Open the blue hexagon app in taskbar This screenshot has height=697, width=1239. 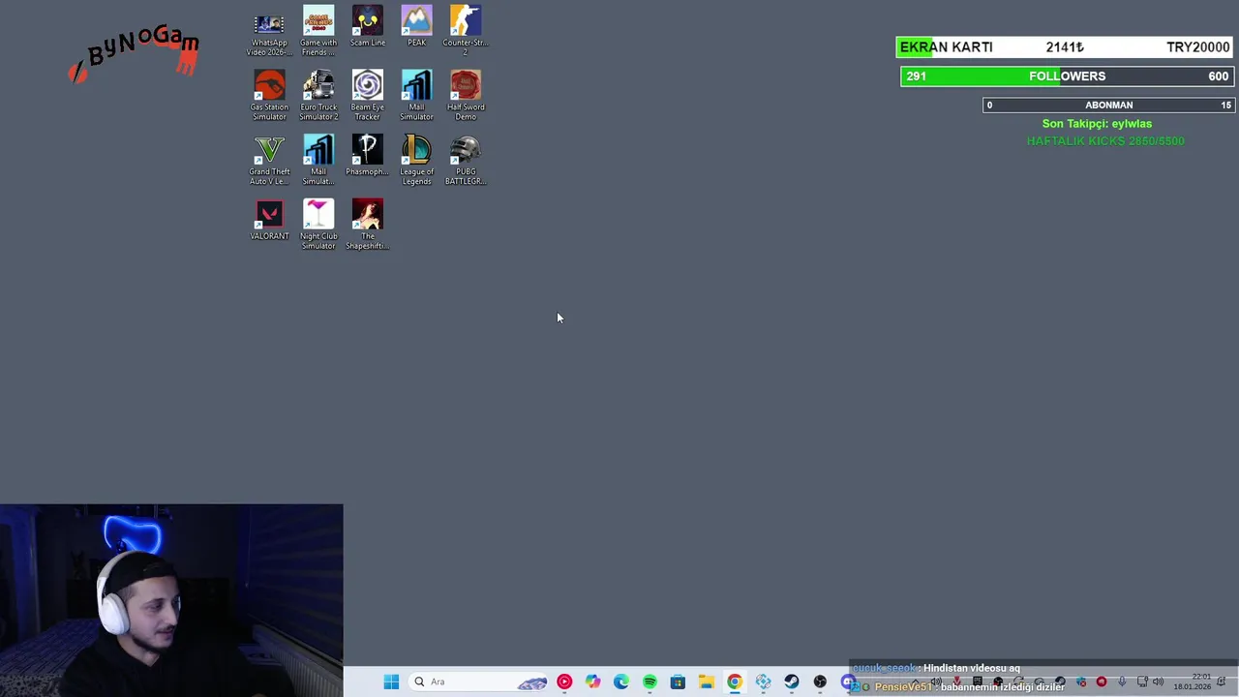click(x=763, y=682)
